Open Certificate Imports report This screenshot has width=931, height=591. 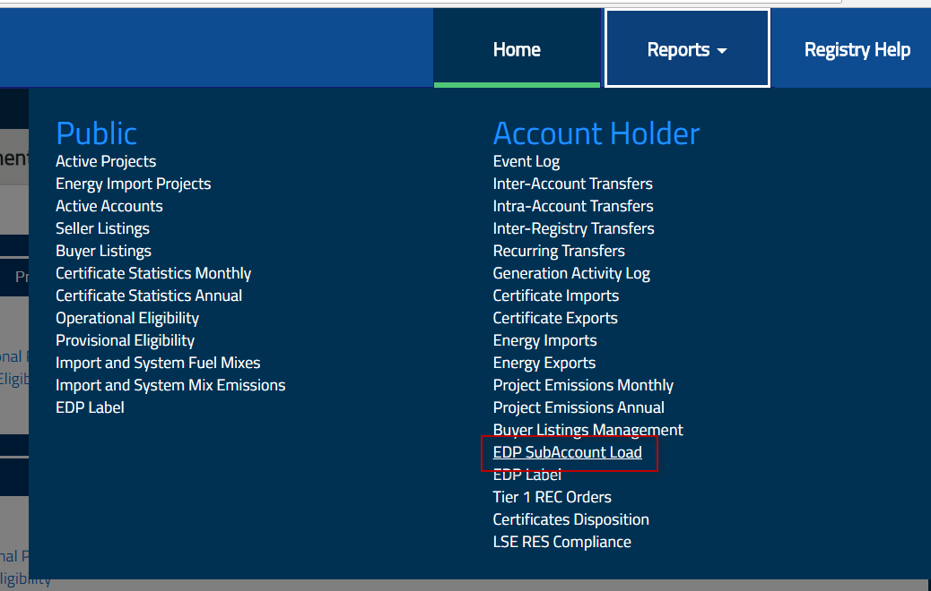(555, 295)
